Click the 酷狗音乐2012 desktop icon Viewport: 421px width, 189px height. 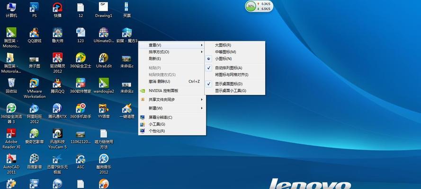104,159
